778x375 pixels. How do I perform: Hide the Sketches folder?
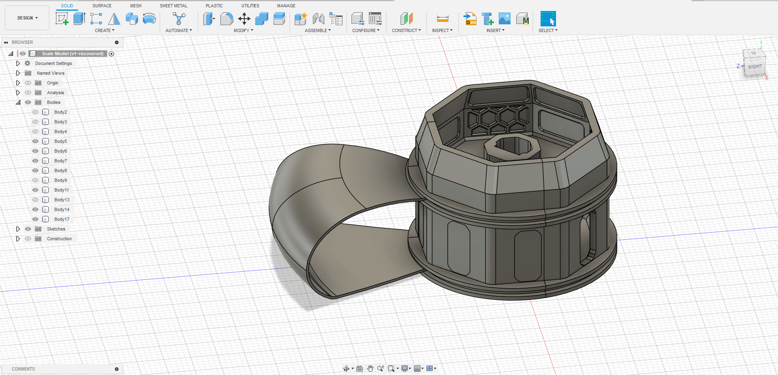tap(28, 229)
